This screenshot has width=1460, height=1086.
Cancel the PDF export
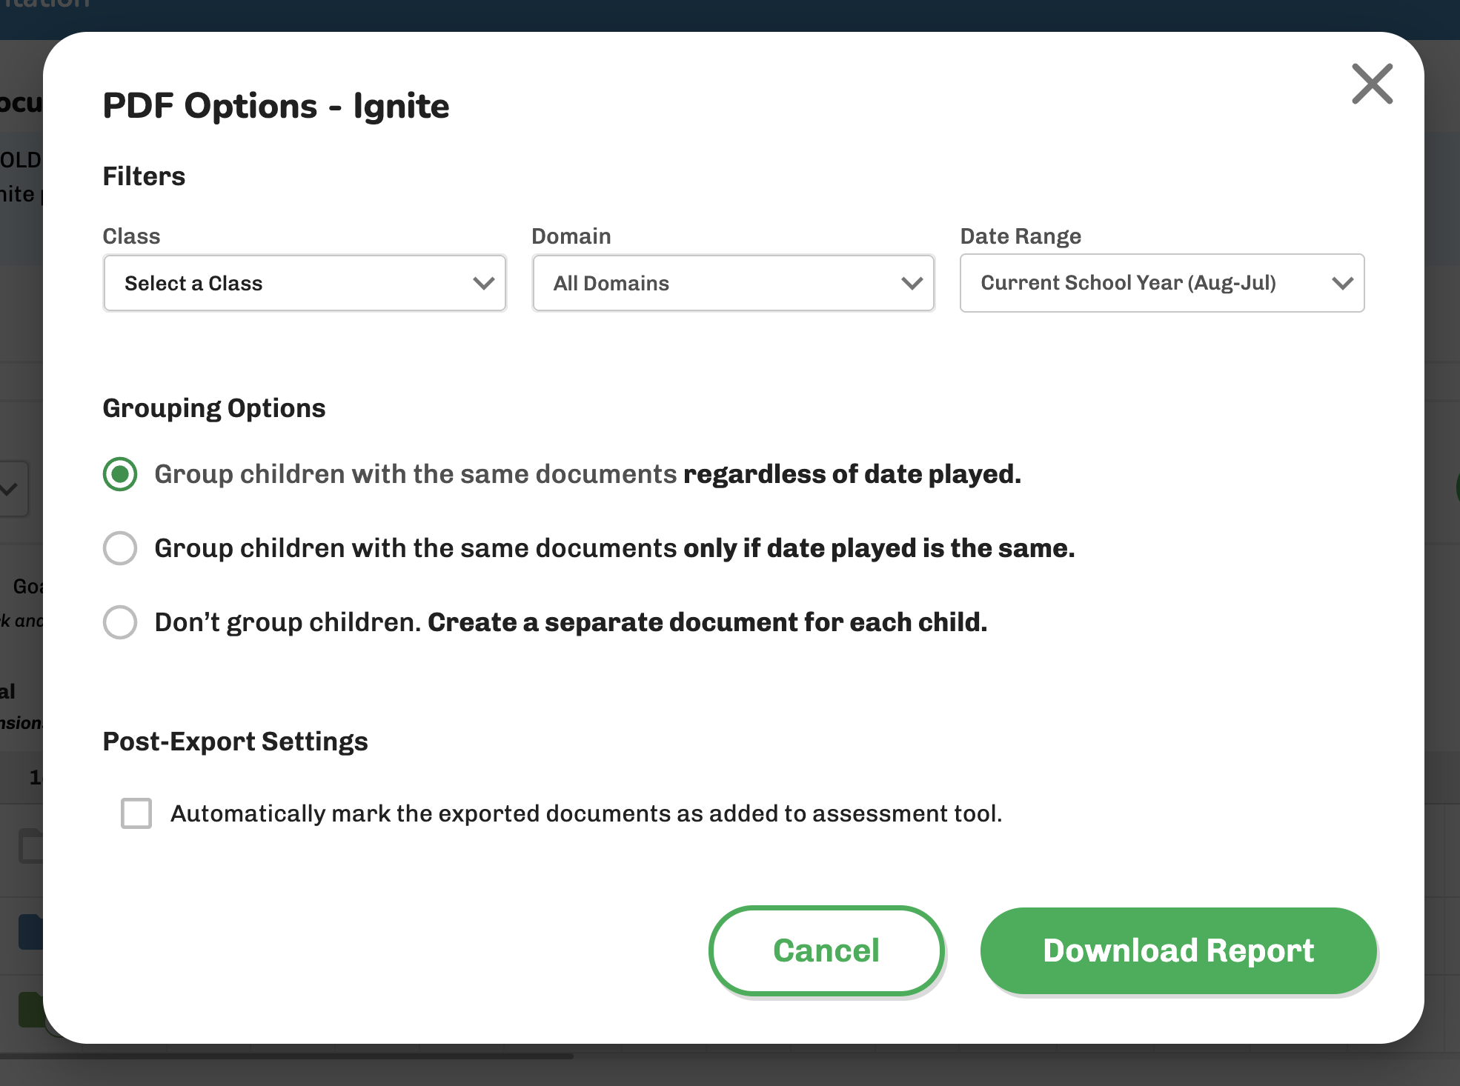click(826, 950)
